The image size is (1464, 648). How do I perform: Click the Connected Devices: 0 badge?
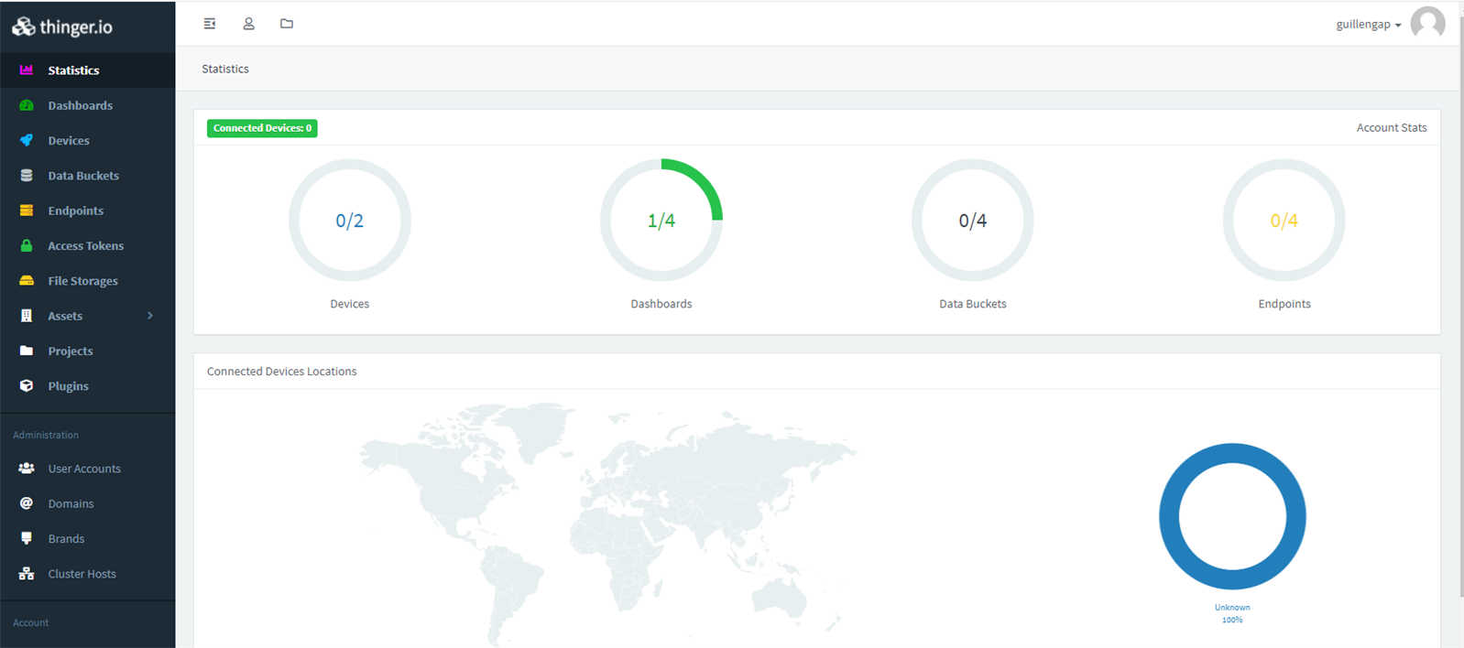click(x=262, y=128)
